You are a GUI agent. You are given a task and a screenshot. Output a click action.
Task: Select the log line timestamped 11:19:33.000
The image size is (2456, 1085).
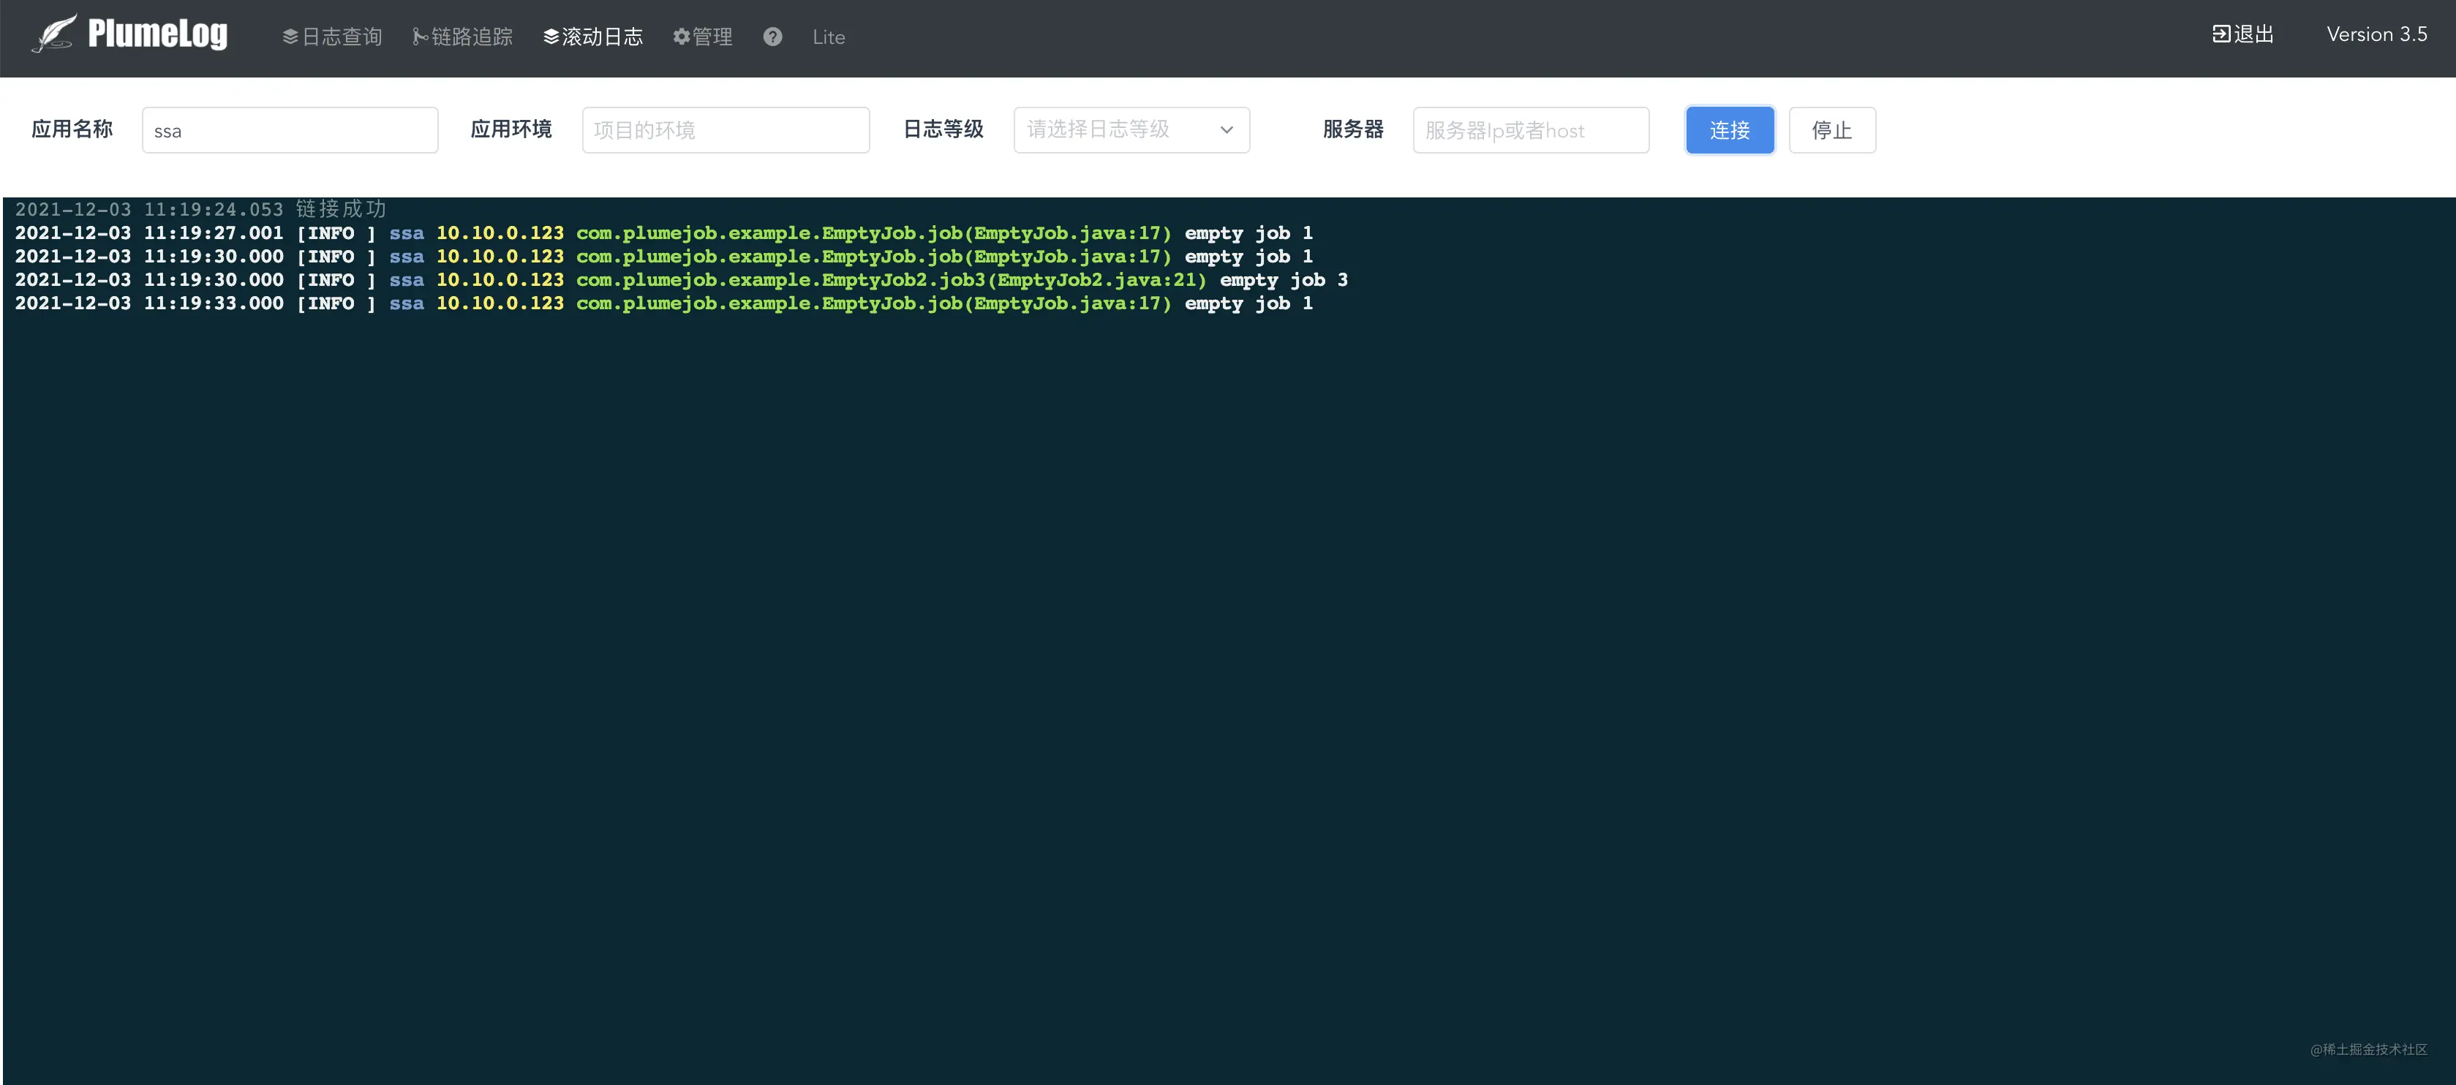[663, 303]
